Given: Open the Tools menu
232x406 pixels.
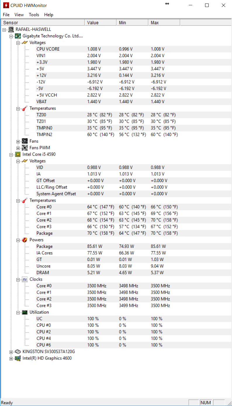Looking at the screenshot, I should click(34, 15).
